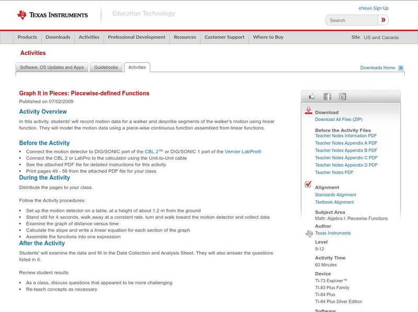Click the home icon beside Downloads Home
The height and width of the screenshot is (312, 418).
point(401,68)
